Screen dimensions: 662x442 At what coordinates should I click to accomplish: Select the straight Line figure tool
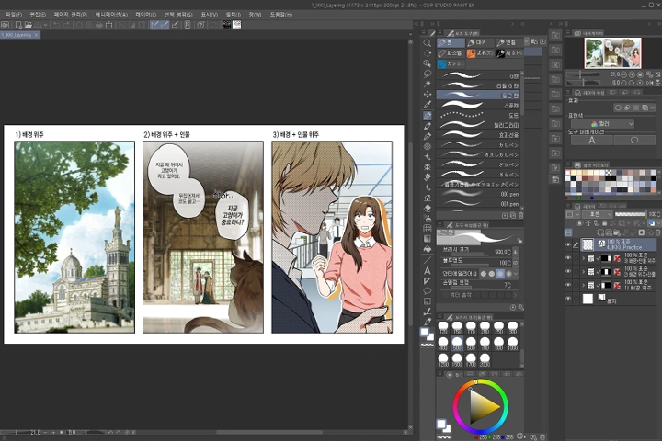[x=428, y=260]
